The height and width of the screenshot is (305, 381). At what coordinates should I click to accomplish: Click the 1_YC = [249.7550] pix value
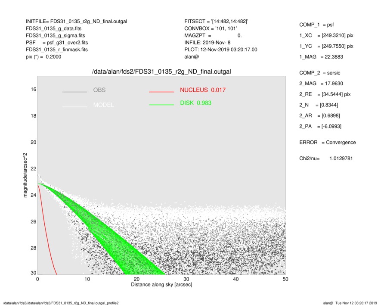[326, 46]
